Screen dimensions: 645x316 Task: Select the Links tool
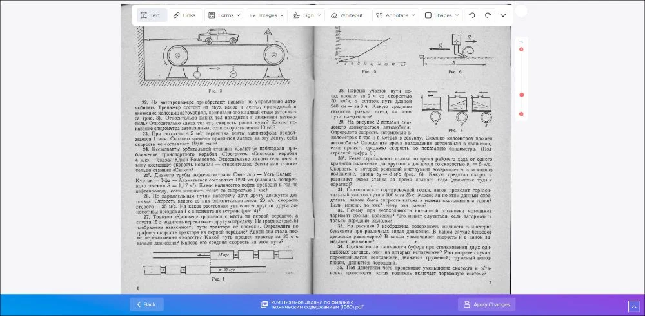click(x=184, y=15)
